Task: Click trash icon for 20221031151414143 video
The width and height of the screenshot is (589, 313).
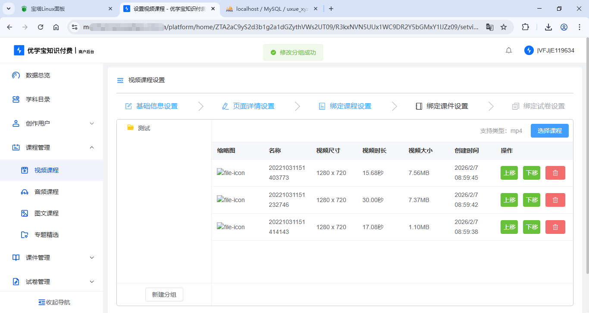Action: pyautogui.click(x=555, y=227)
